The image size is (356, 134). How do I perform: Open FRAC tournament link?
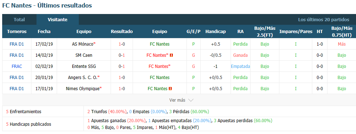pyautogui.click(x=17, y=66)
